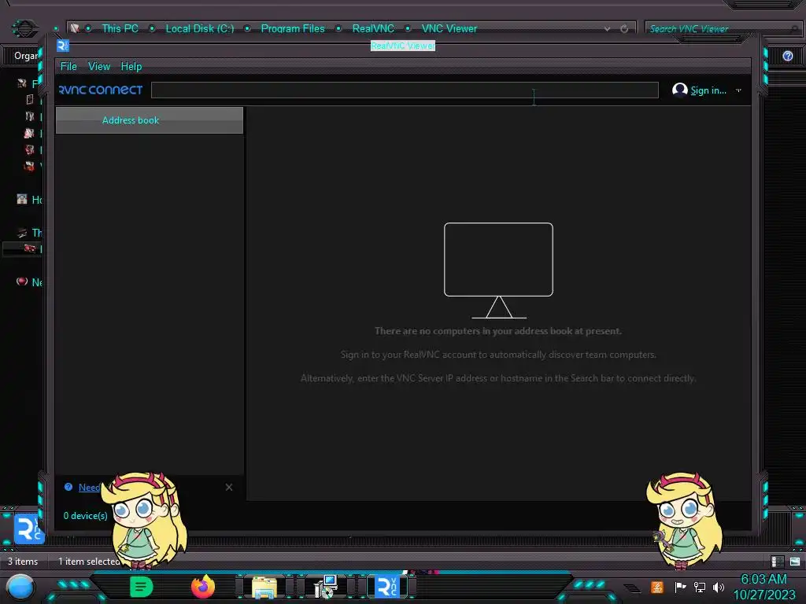Switch to RealVNC Viewer taskbar button
The image size is (806, 604).
(x=387, y=587)
